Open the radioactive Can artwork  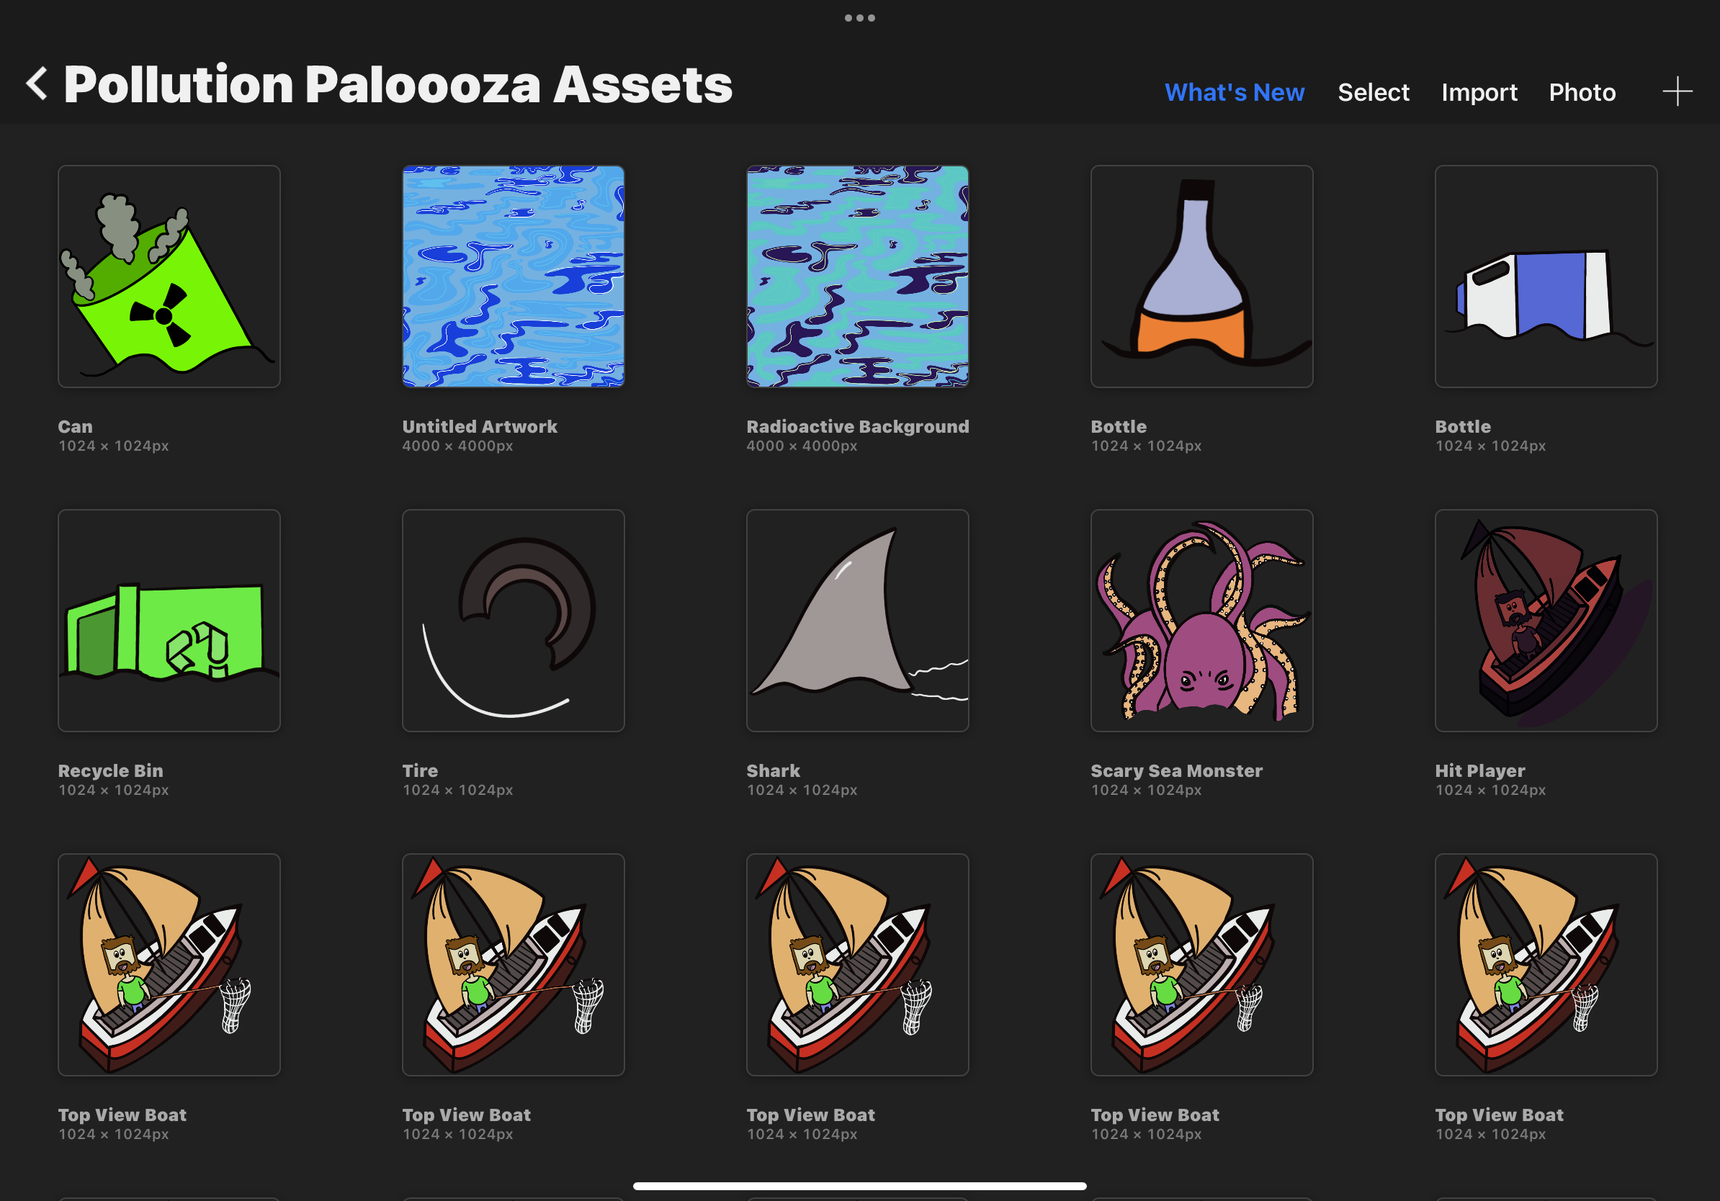click(169, 276)
